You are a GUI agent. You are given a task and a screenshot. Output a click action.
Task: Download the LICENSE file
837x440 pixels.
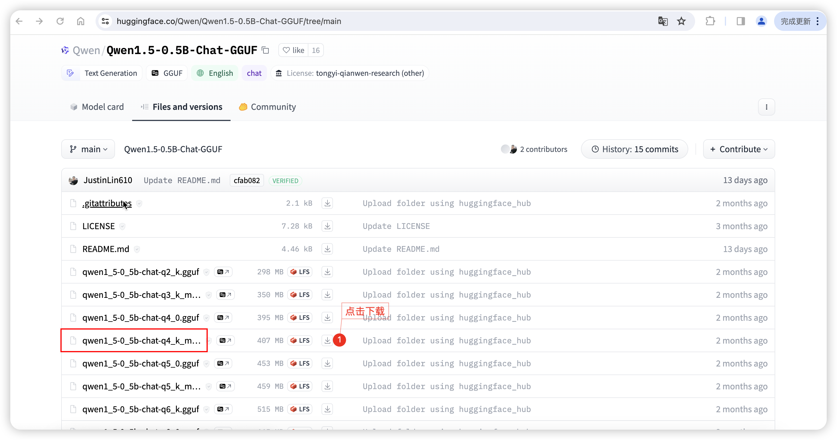(327, 226)
